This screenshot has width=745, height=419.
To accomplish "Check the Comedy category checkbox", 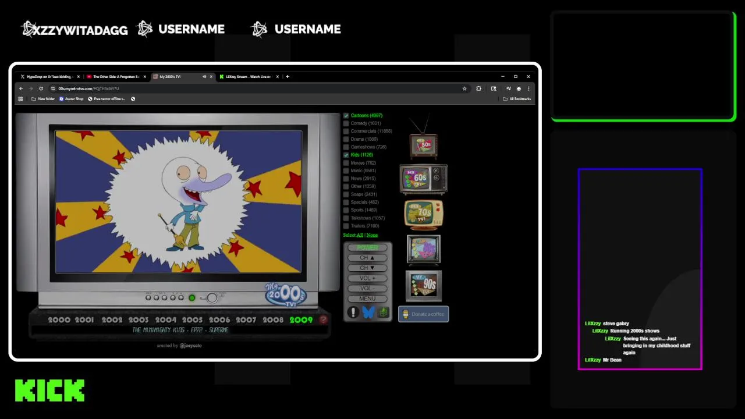I will point(346,123).
